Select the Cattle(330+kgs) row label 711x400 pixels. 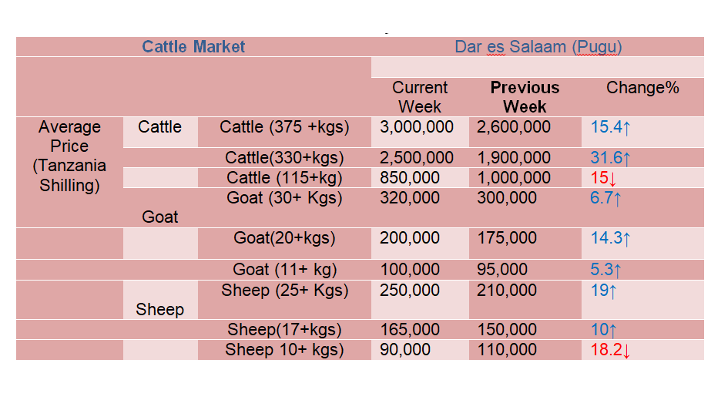pyautogui.click(x=284, y=158)
